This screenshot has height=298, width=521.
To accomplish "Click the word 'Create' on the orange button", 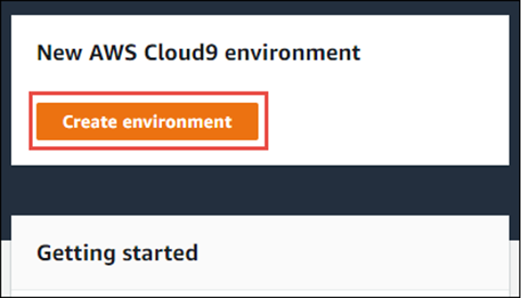I will tap(90, 122).
